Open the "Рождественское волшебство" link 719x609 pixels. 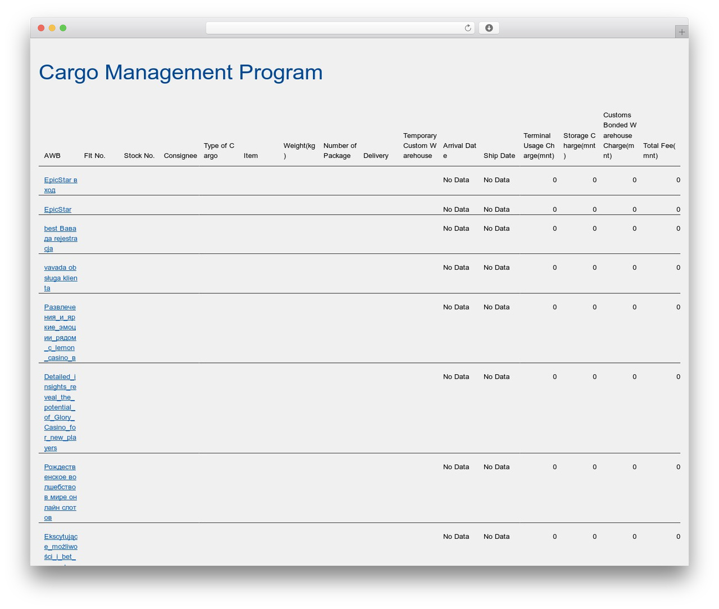pyautogui.click(x=61, y=492)
